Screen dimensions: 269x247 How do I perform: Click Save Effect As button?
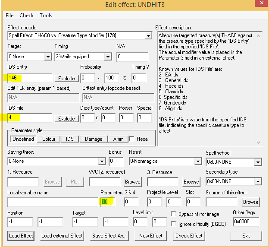(x=109, y=236)
